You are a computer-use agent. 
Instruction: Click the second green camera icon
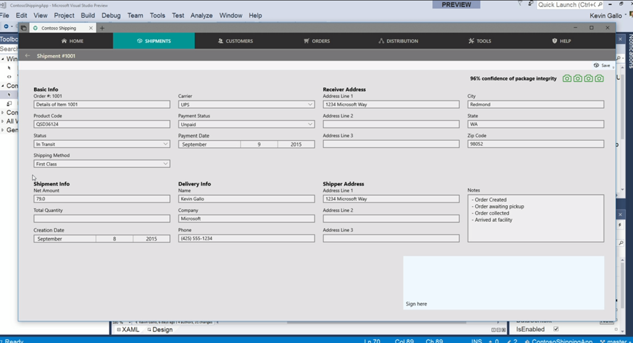(577, 78)
